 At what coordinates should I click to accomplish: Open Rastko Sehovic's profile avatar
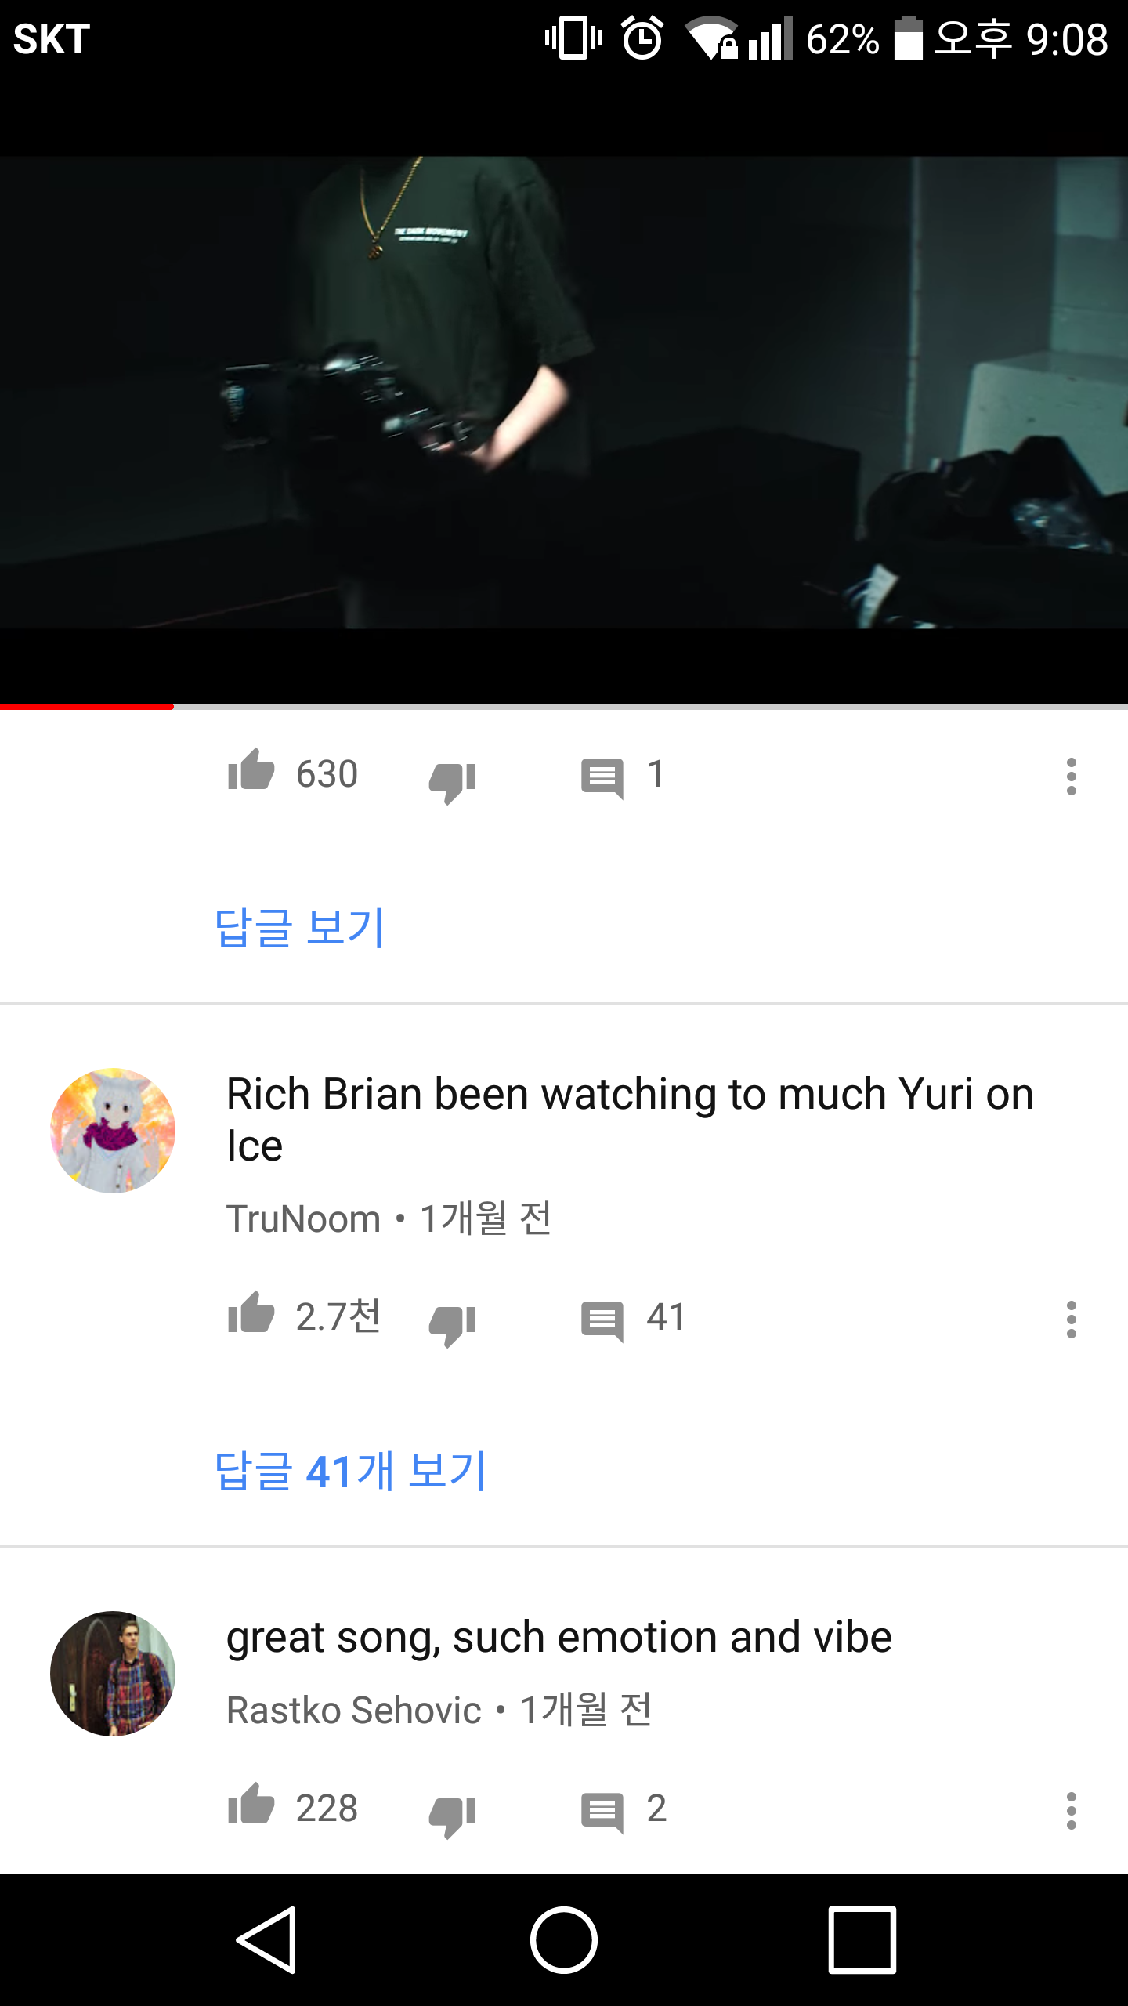(x=113, y=1674)
